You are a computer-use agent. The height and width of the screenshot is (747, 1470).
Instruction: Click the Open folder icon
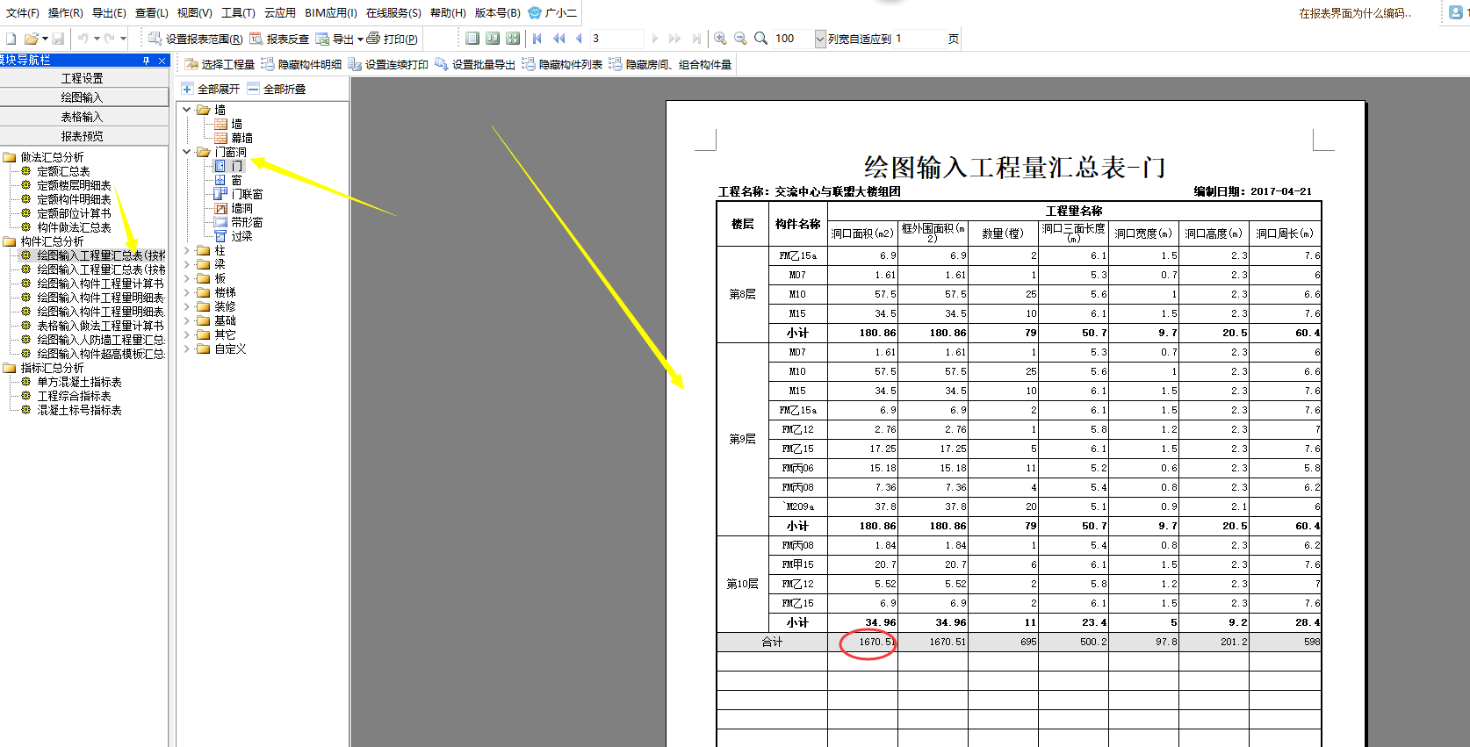pyautogui.click(x=32, y=39)
